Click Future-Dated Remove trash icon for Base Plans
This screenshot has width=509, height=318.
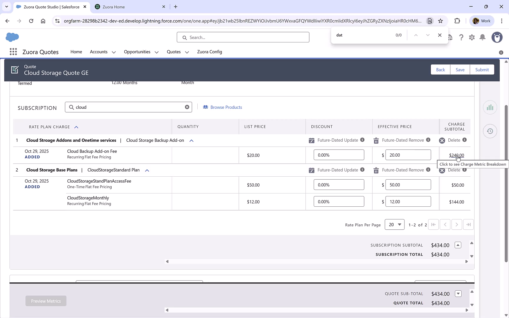[x=376, y=170]
